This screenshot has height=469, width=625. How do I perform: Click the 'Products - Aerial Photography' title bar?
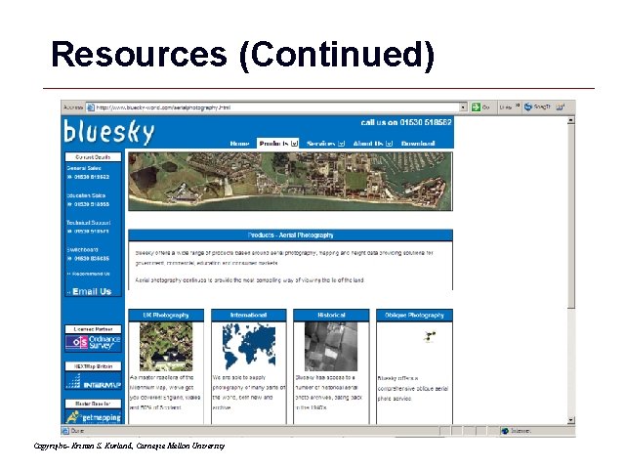coord(291,235)
